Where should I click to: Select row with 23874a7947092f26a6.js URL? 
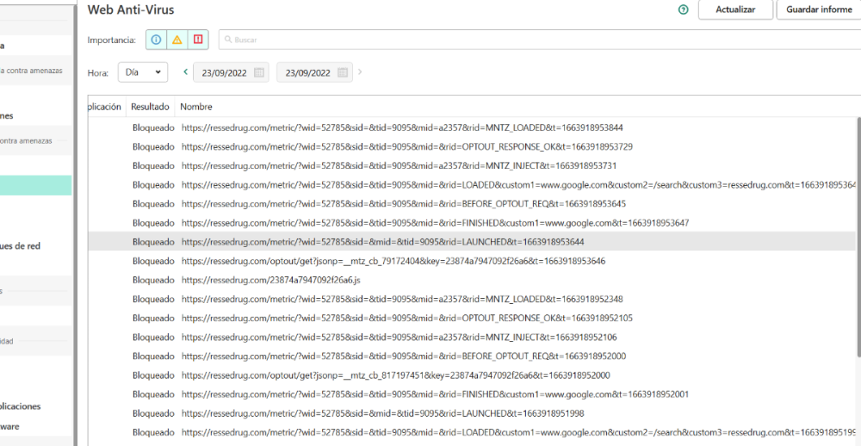[472, 280]
